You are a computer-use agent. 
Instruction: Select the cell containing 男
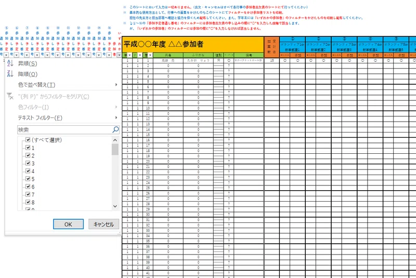[218, 60]
